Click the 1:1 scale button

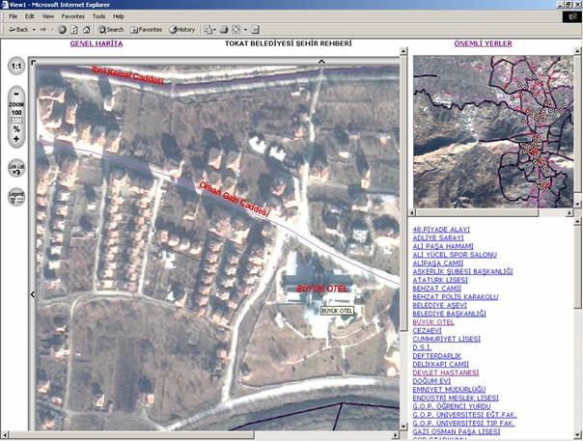[x=16, y=67]
